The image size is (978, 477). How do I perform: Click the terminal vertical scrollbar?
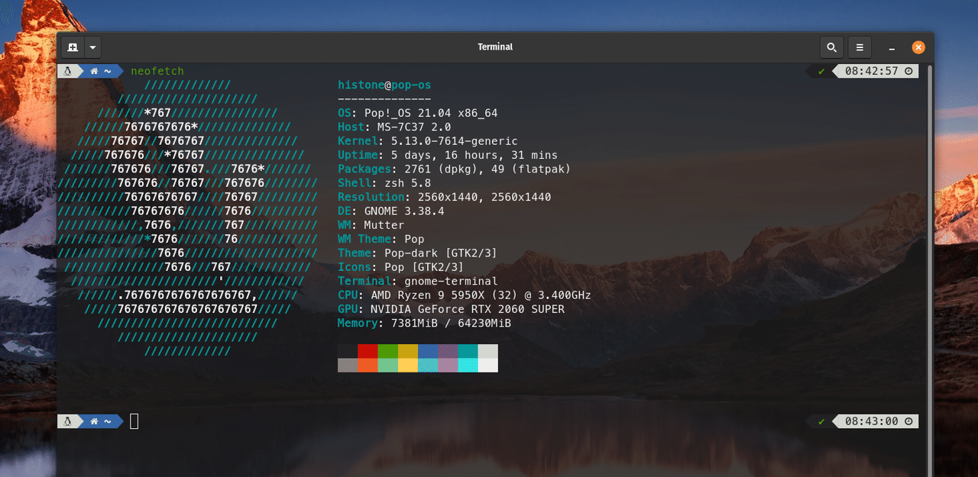pyautogui.click(x=930, y=267)
